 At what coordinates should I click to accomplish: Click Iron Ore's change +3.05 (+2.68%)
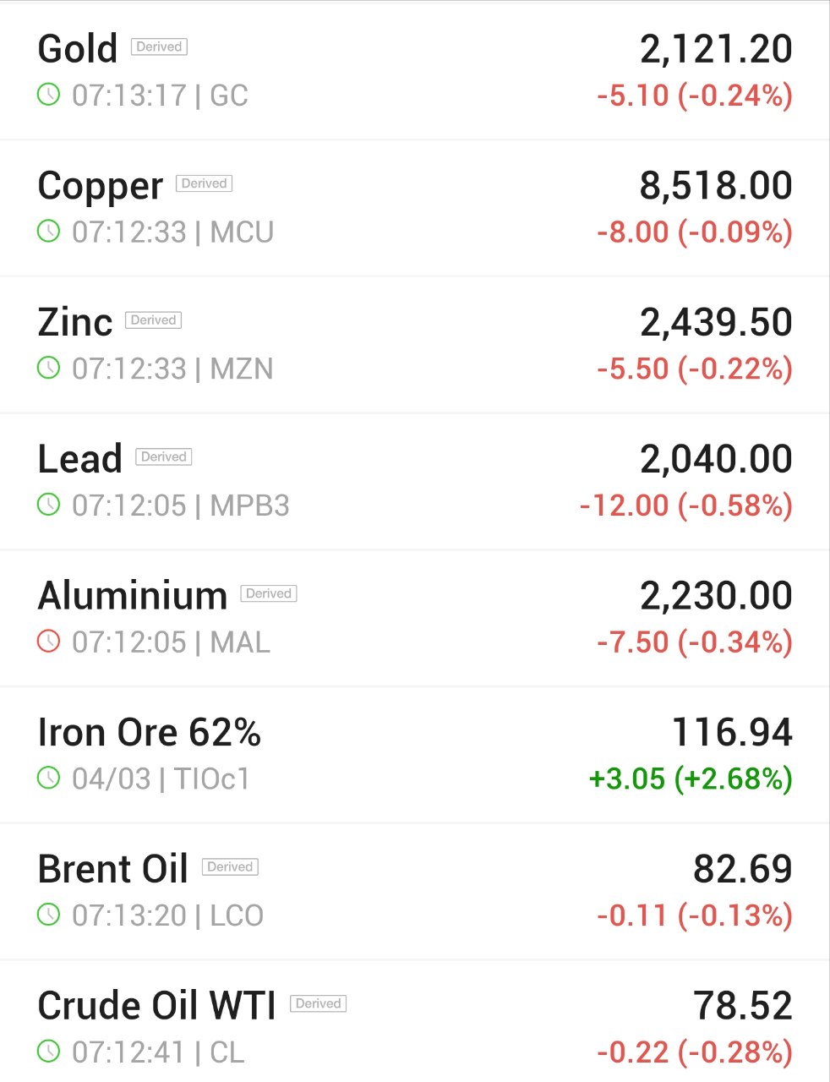tap(691, 779)
